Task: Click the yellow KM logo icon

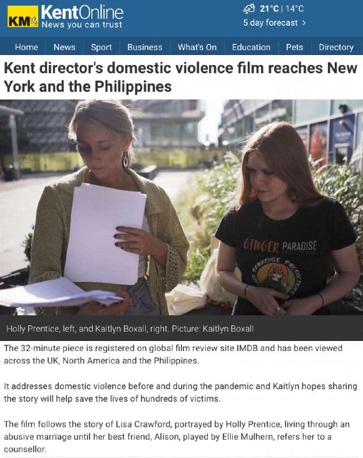Action: click(x=23, y=16)
